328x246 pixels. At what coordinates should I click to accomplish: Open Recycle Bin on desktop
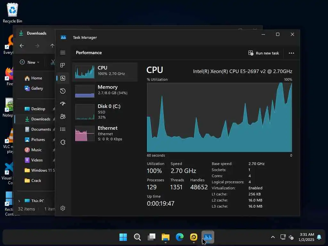12,13
